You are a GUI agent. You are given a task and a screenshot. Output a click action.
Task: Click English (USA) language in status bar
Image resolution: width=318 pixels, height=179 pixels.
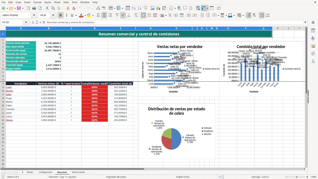(183, 177)
